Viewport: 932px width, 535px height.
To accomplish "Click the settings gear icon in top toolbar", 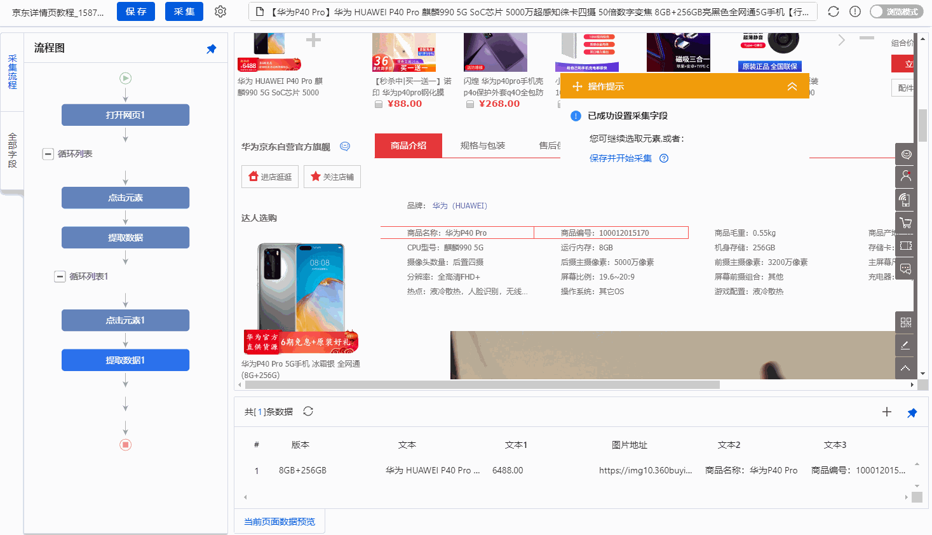I will [220, 11].
